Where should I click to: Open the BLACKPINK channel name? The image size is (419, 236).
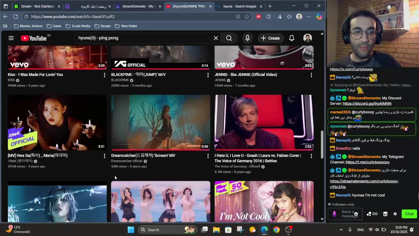point(120,80)
